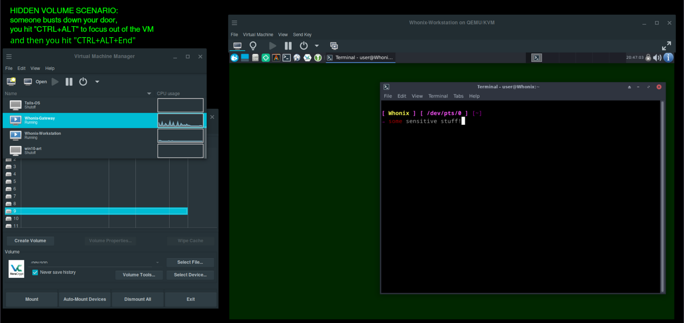
Task: Click the VeraCrypt Mount button
Action: point(32,299)
